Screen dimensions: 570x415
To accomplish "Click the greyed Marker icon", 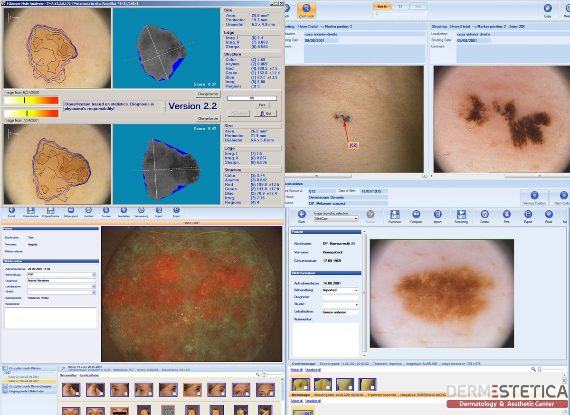I will pos(370,215).
